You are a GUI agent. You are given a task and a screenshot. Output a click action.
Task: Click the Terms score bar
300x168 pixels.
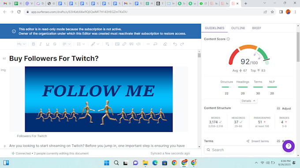258,87
